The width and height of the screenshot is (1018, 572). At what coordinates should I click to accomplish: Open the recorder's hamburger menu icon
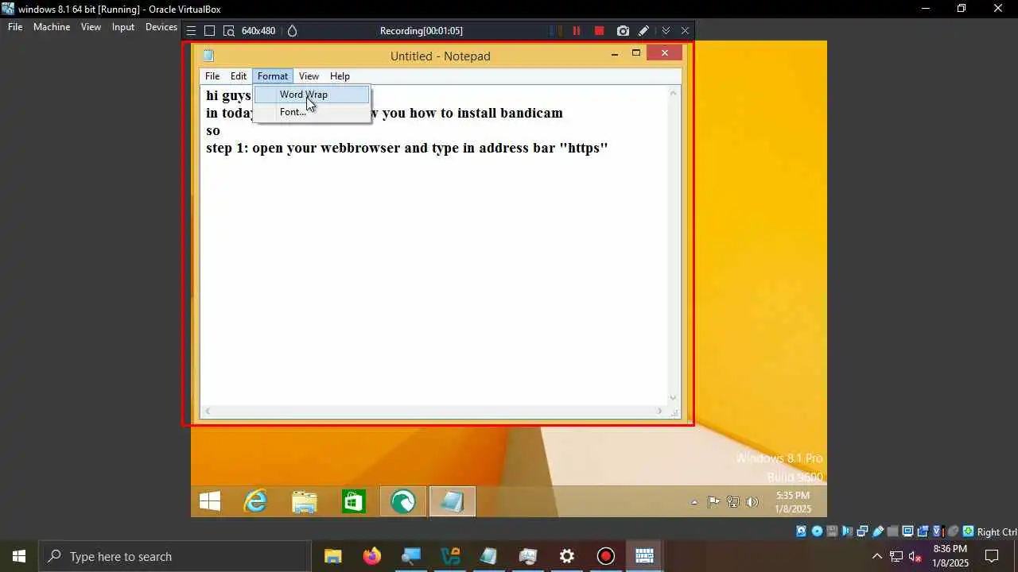point(191,31)
